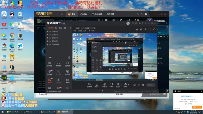Click the orange highlighted 透弹幕 tool
Viewport: 203px width, 114px height.
point(50,81)
